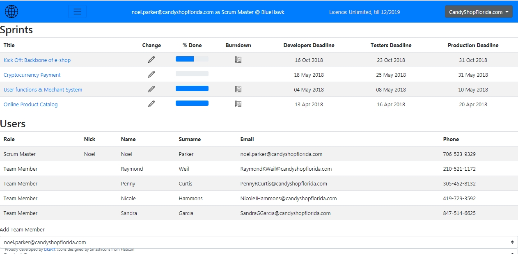518x254 pixels.
Task: Click the surname Curtis
Action: point(186,183)
